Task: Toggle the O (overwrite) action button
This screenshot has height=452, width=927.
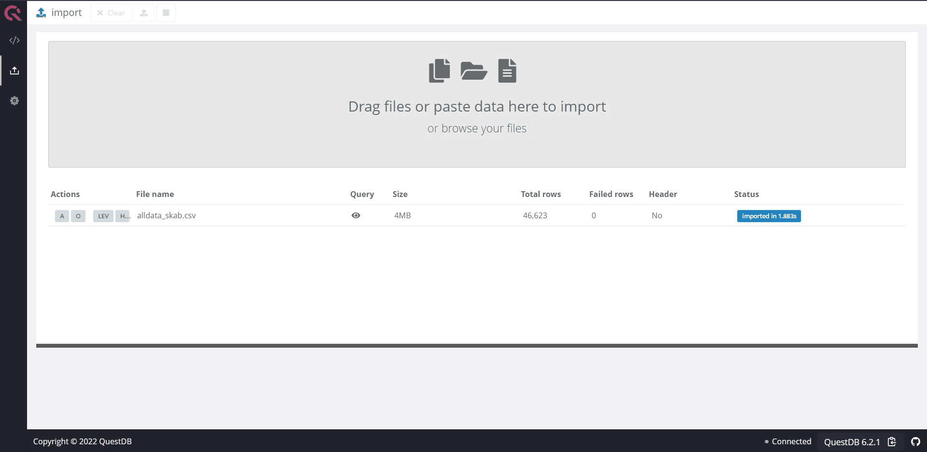Action: [x=78, y=216]
